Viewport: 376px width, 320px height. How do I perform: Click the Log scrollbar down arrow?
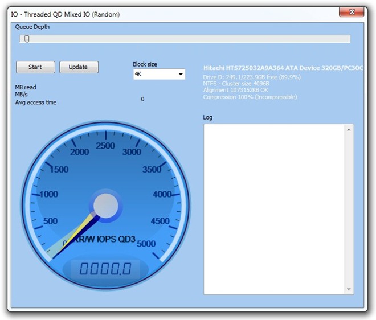[x=349, y=289]
